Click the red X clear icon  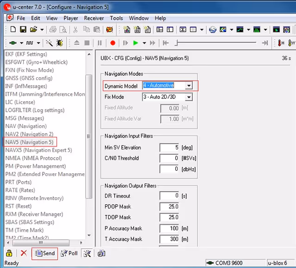(24, 253)
